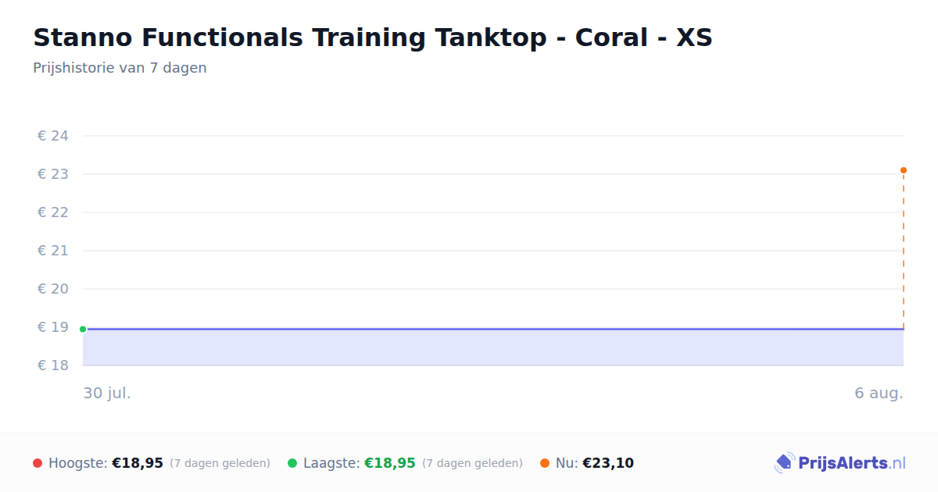
Task: Click the PrijsAlerts price tag logo icon
Action: [784, 463]
